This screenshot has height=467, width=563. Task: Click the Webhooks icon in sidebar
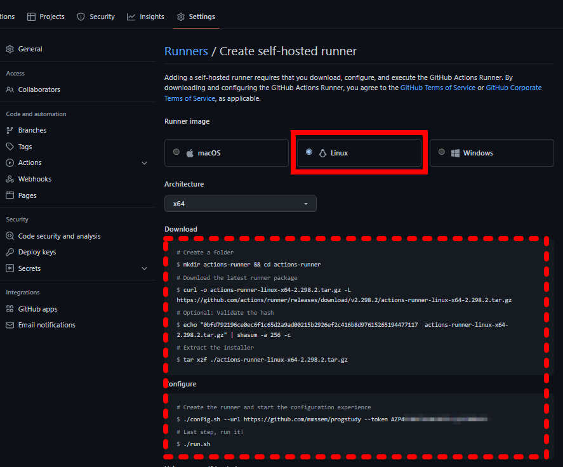(x=10, y=179)
